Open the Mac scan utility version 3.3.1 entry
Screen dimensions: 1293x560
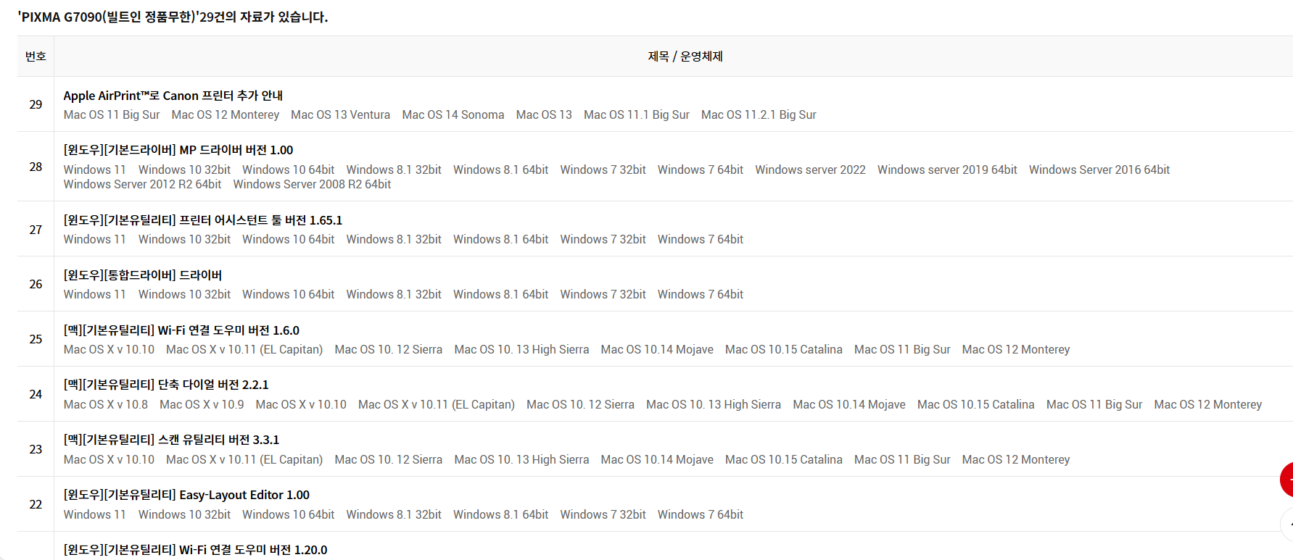(171, 440)
